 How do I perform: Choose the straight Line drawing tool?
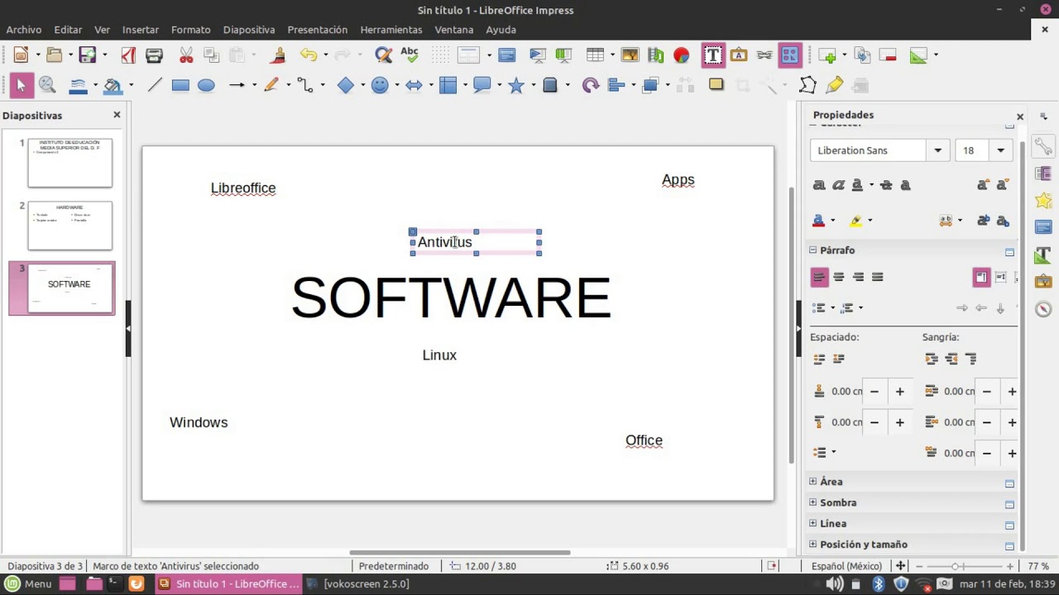point(155,85)
